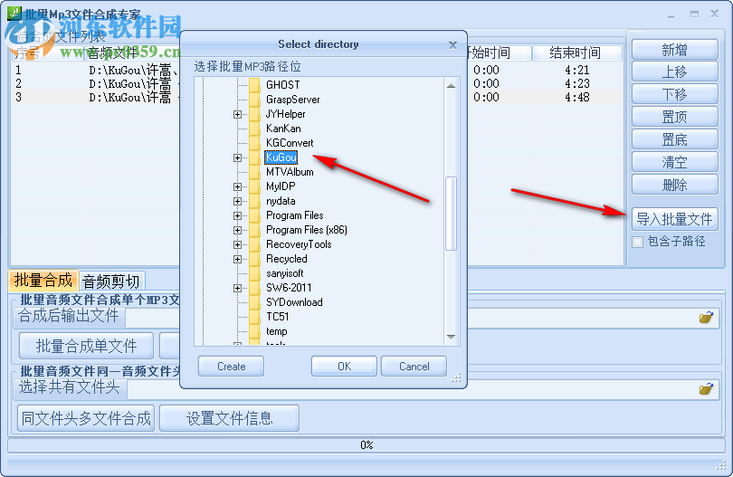The height and width of the screenshot is (477, 733).
Task: Click the 上移 button
Action: coord(674,72)
